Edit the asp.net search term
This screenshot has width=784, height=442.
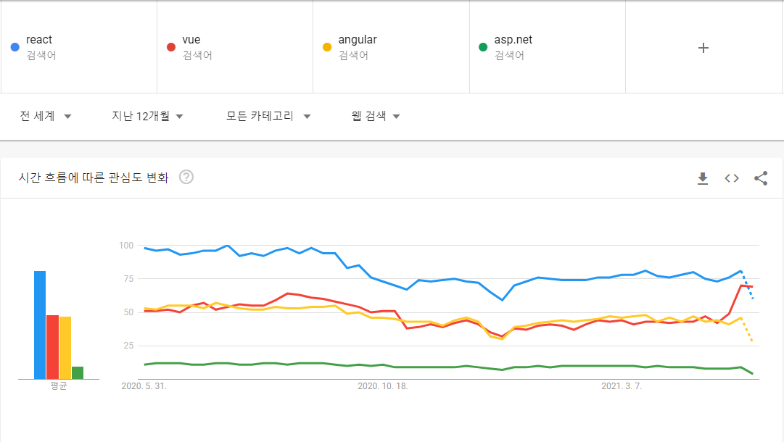513,39
